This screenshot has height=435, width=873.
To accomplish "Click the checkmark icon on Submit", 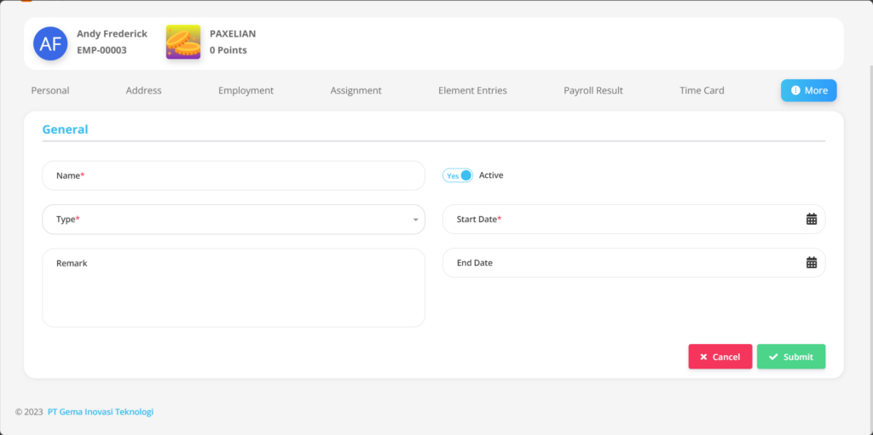I will tap(772, 358).
